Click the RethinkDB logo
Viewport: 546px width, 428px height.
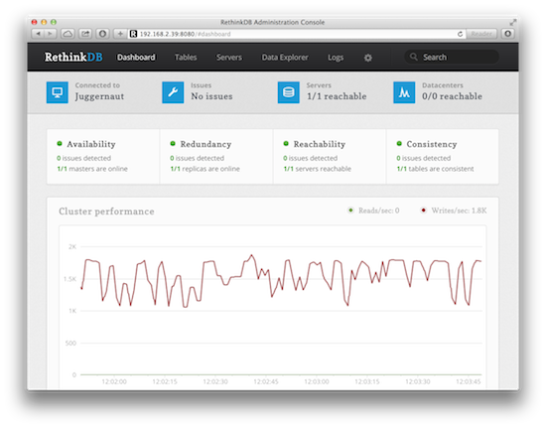[x=73, y=57]
